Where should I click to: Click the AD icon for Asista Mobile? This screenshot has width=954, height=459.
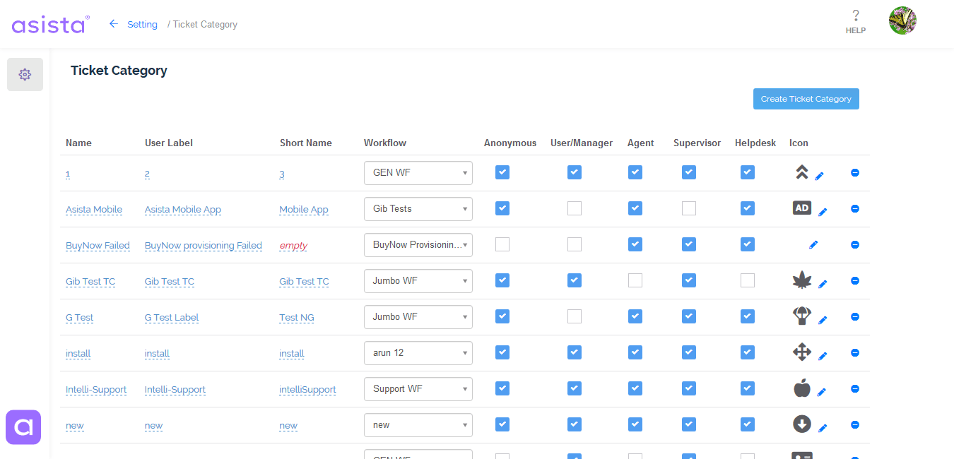point(802,208)
